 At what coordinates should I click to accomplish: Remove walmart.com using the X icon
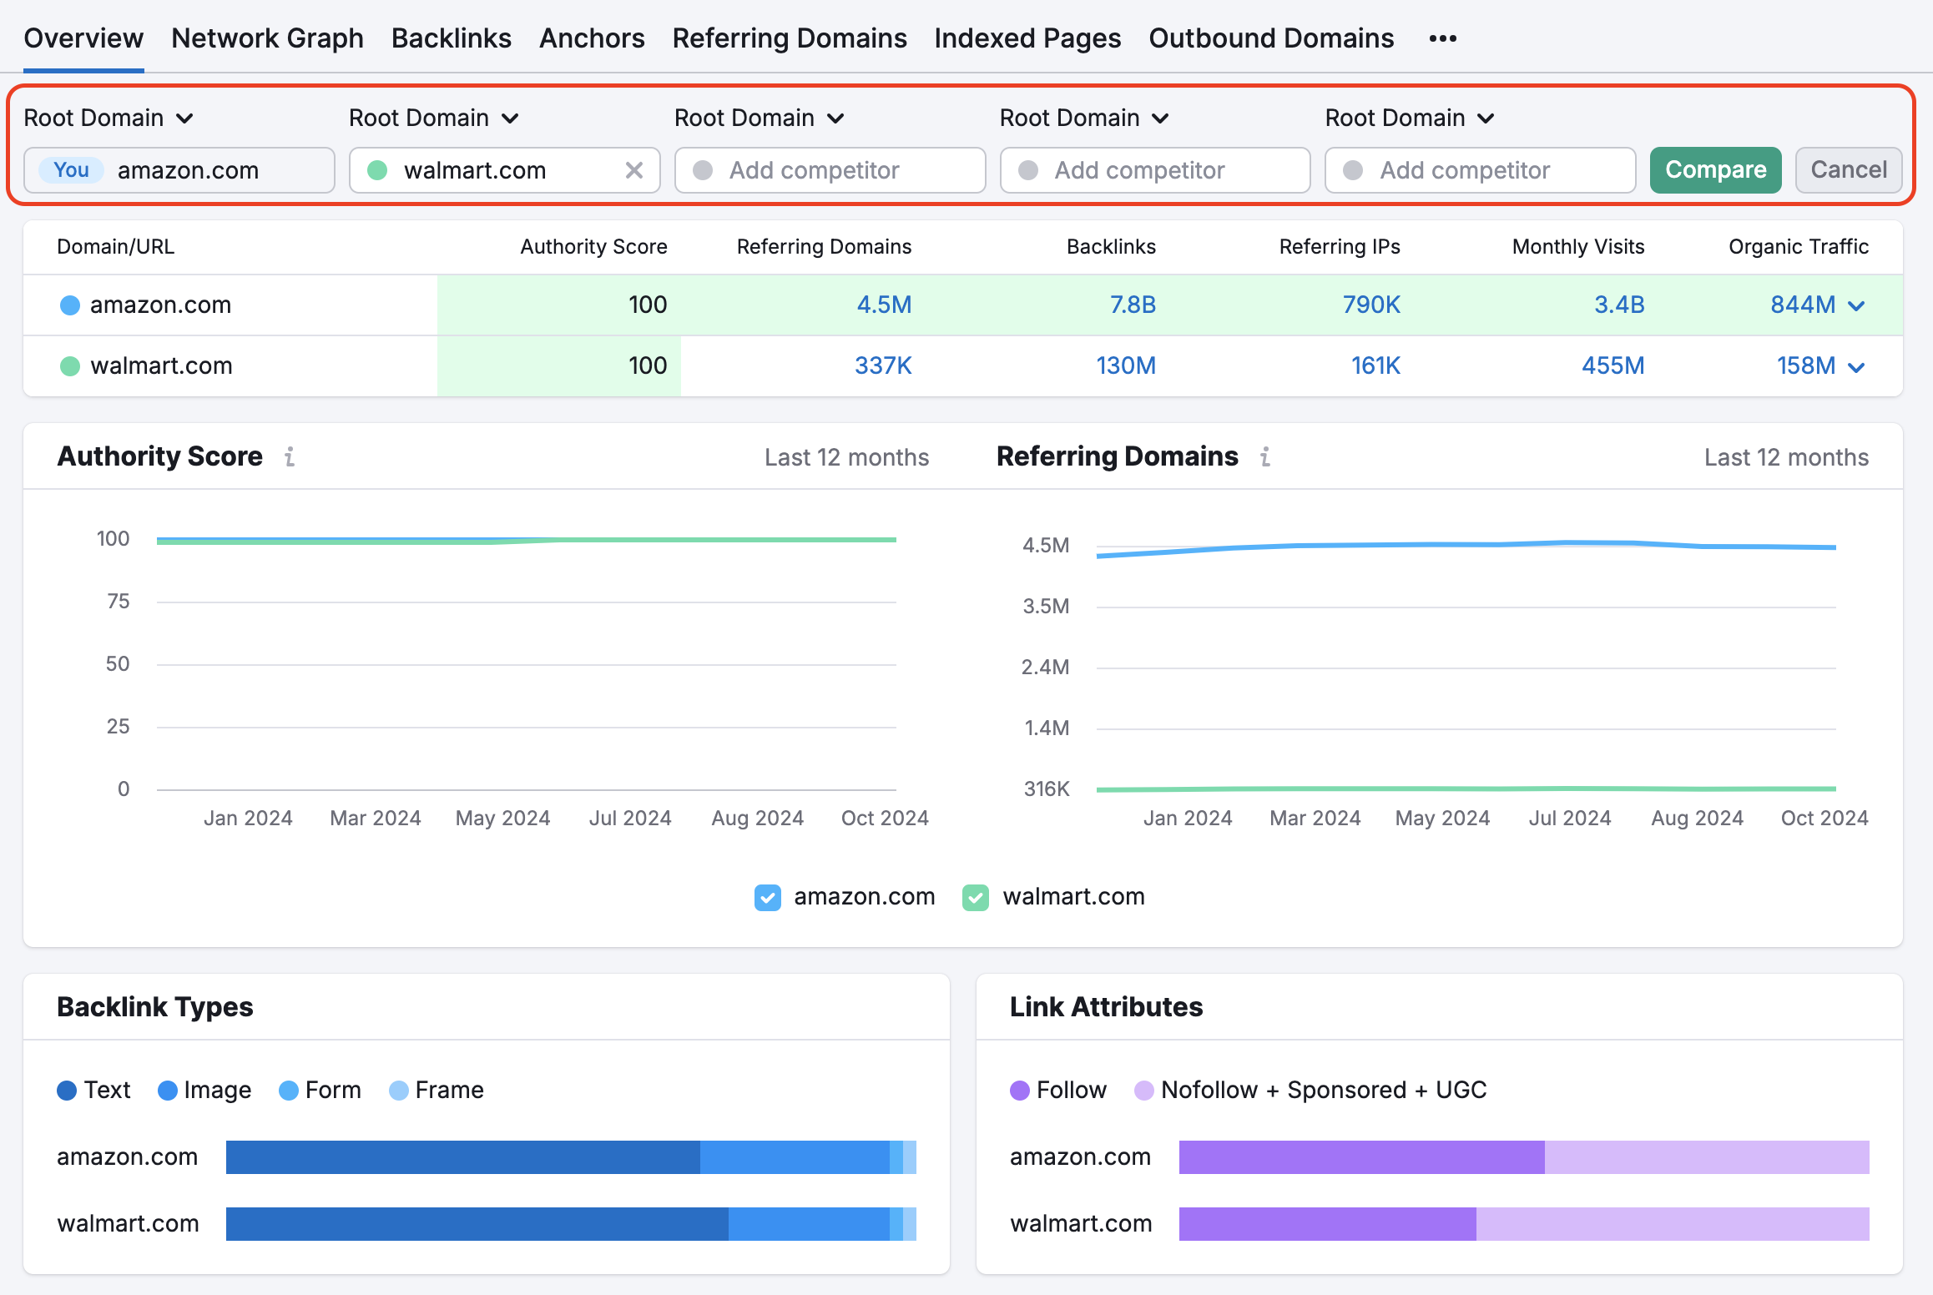pyautogui.click(x=633, y=170)
